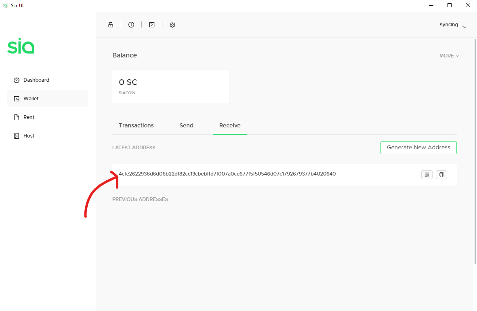Open the terminal icon in toolbar
Viewport: 477px width, 311px height.
tap(152, 25)
